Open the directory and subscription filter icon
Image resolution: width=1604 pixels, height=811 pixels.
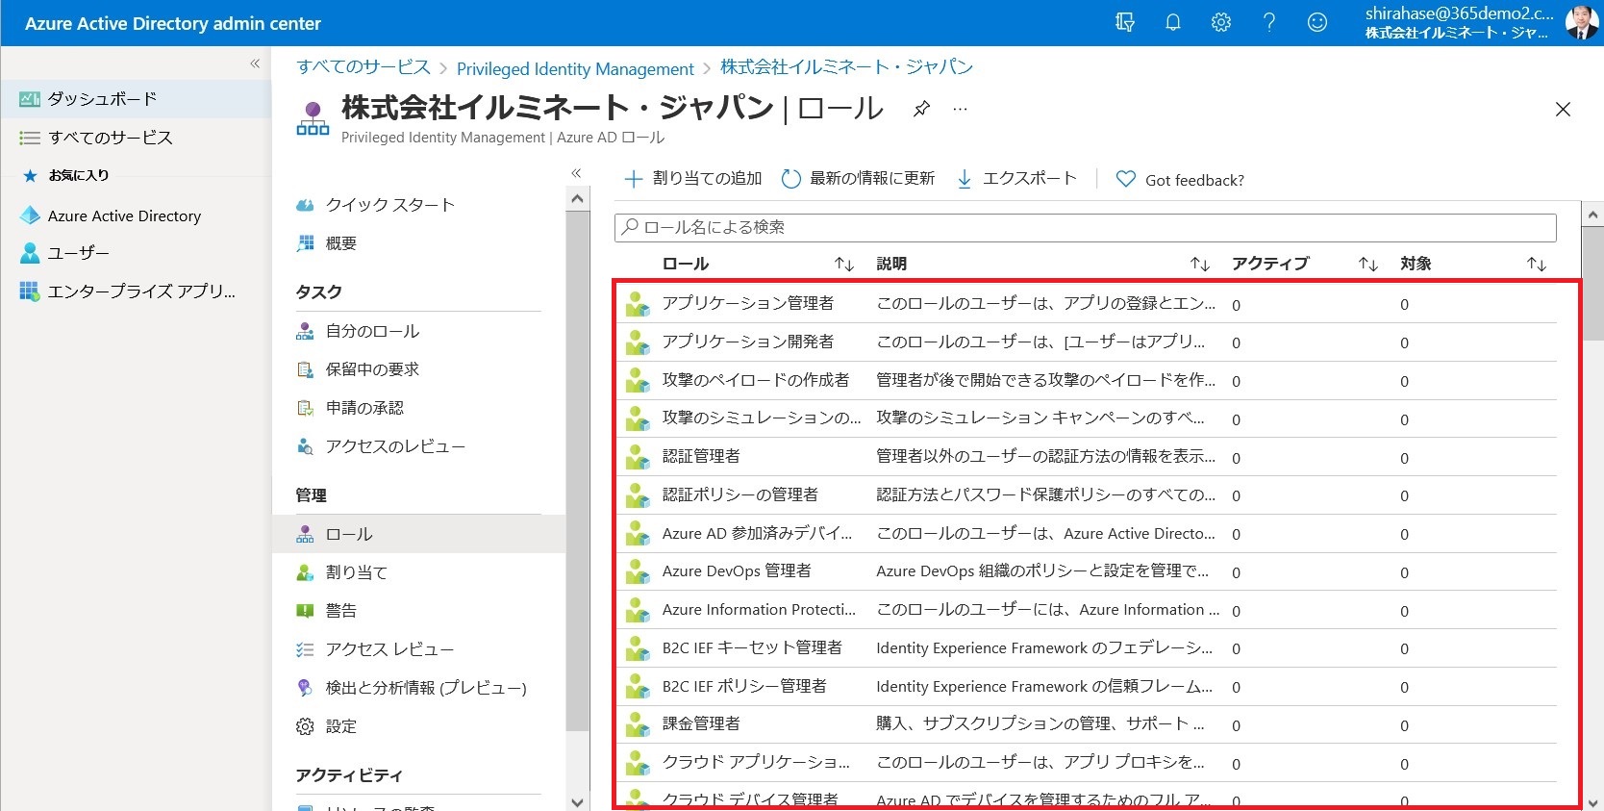click(x=1124, y=22)
